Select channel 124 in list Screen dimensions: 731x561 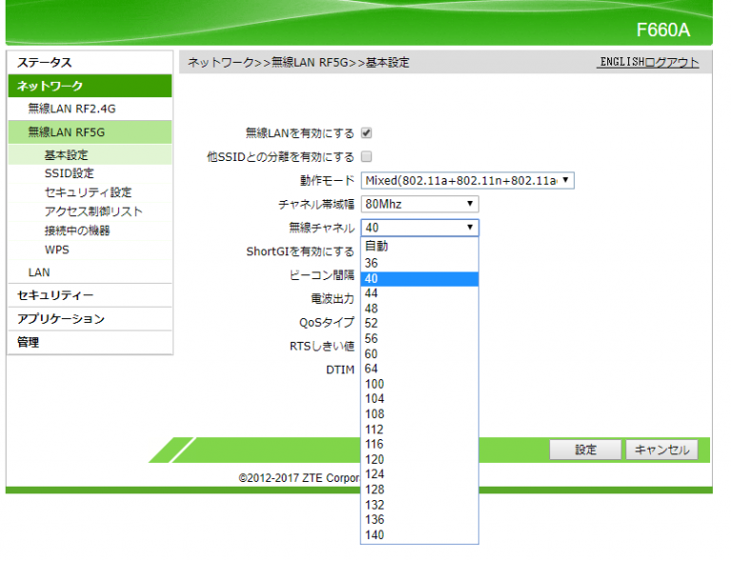419,474
